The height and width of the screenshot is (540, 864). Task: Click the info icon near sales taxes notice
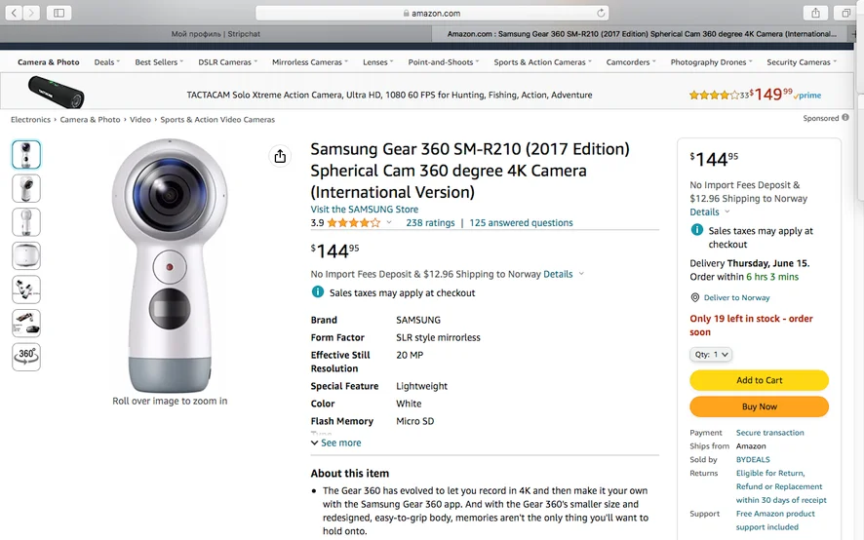(317, 292)
